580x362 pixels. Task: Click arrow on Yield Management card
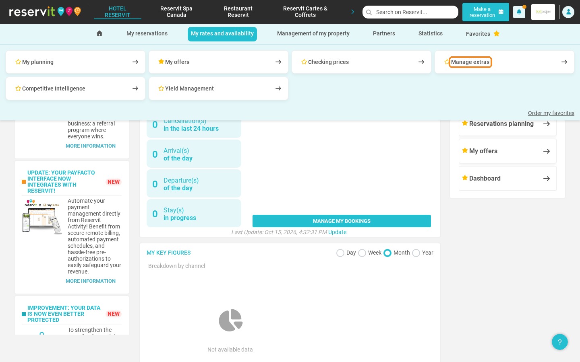point(278,88)
